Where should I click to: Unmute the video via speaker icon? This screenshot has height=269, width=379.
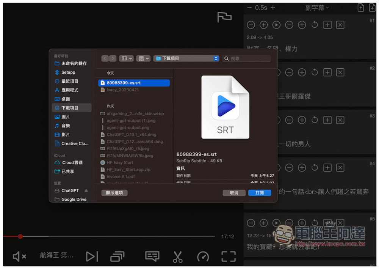(19, 256)
